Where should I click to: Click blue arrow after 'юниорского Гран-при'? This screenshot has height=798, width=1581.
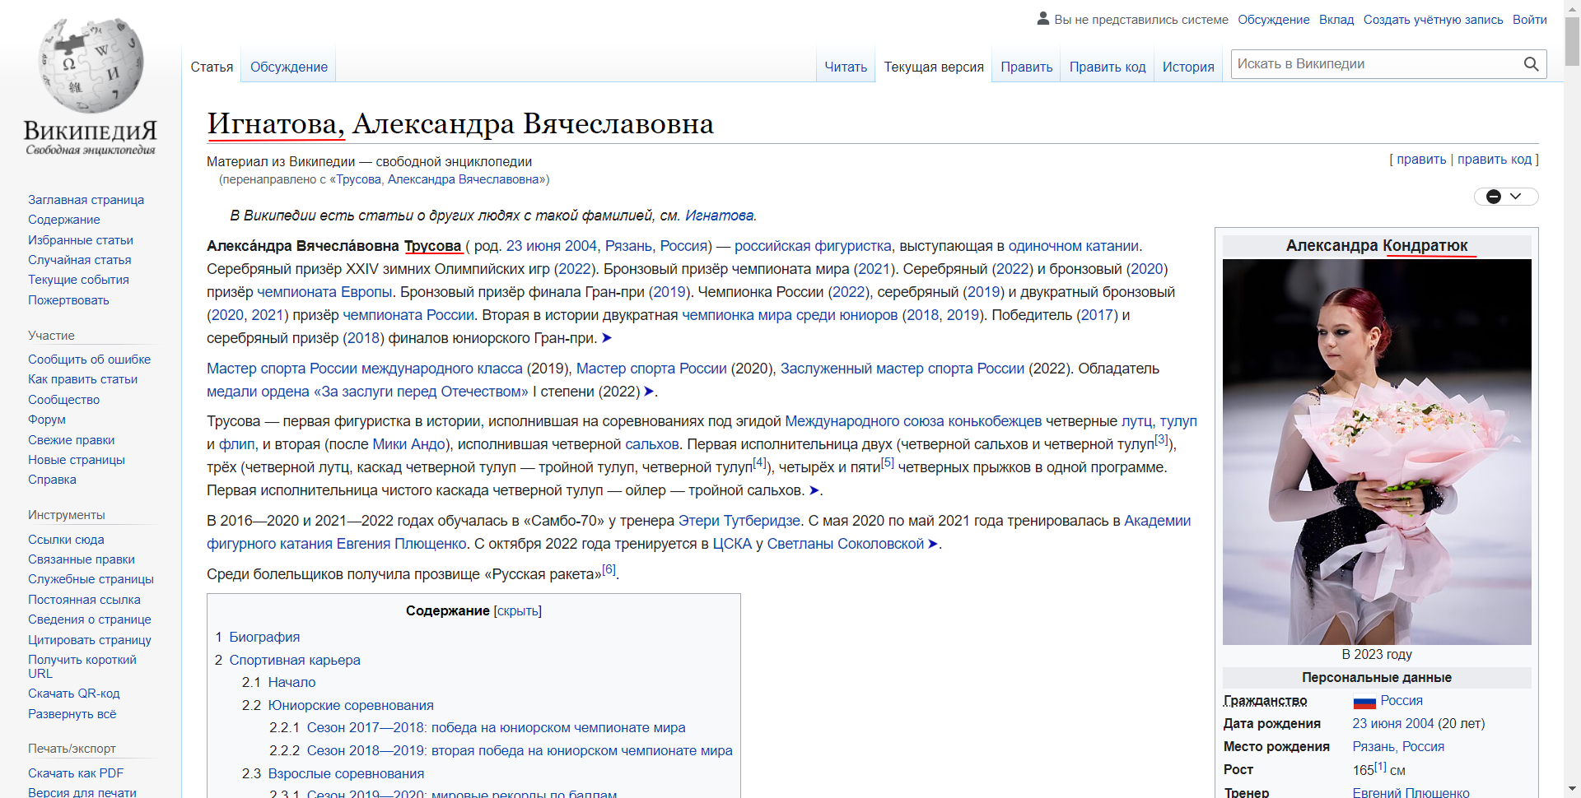[607, 338]
